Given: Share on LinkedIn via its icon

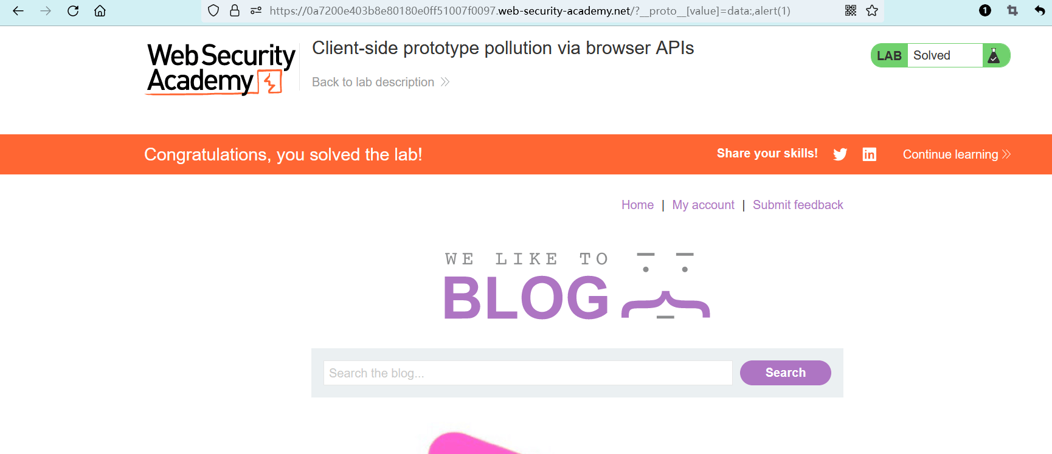Looking at the screenshot, I should click(x=870, y=154).
